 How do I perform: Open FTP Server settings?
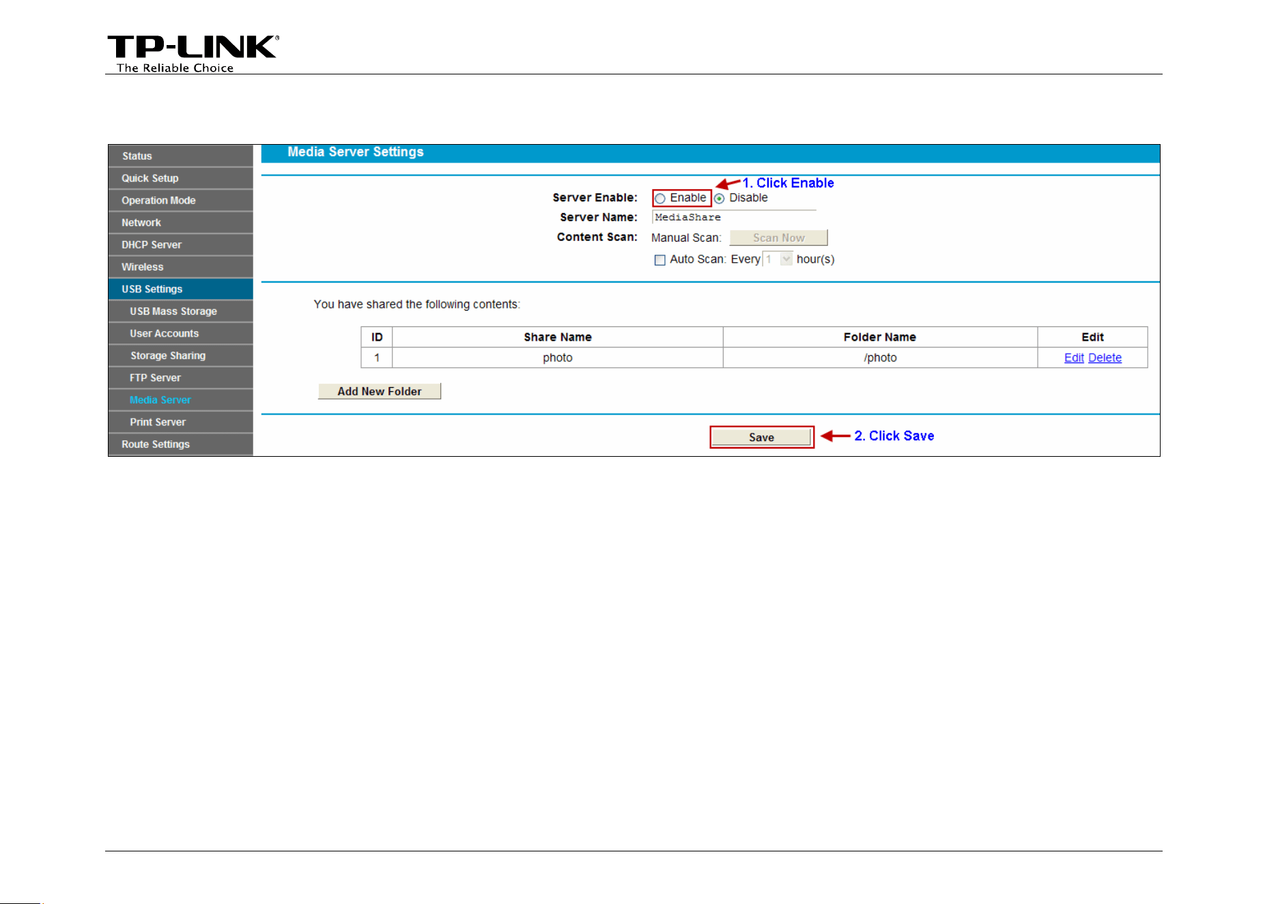pyautogui.click(x=181, y=378)
